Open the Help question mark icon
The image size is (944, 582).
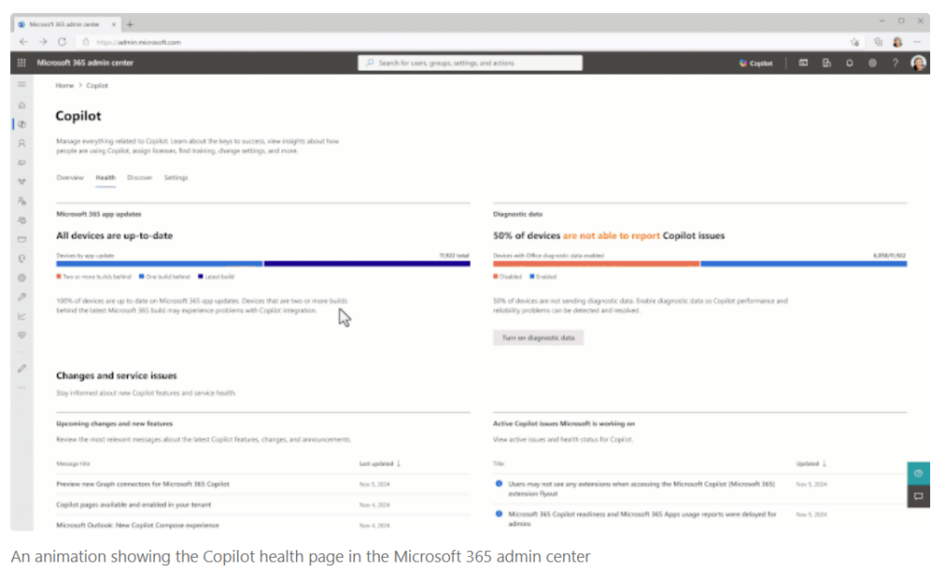click(x=895, y=63)
